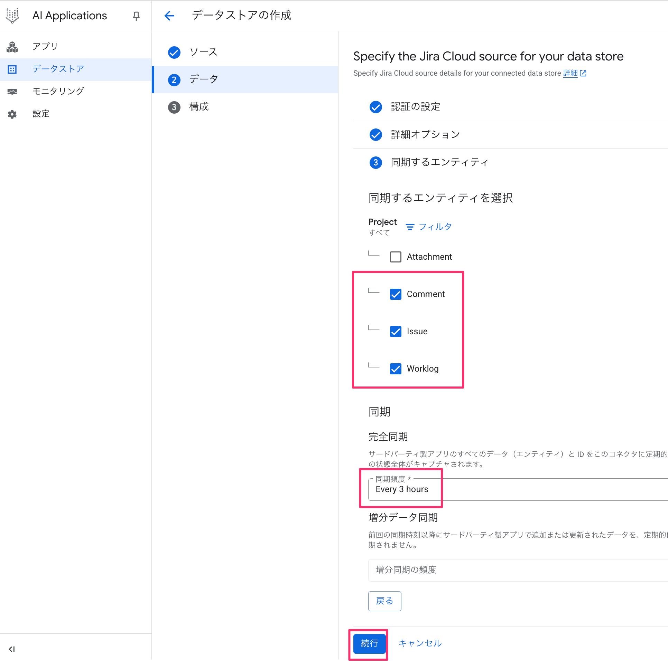Viewport: 668px width, 661px height.
Task: Click the 同期するエンティティ step 3 icon
Action: point(376,162)
